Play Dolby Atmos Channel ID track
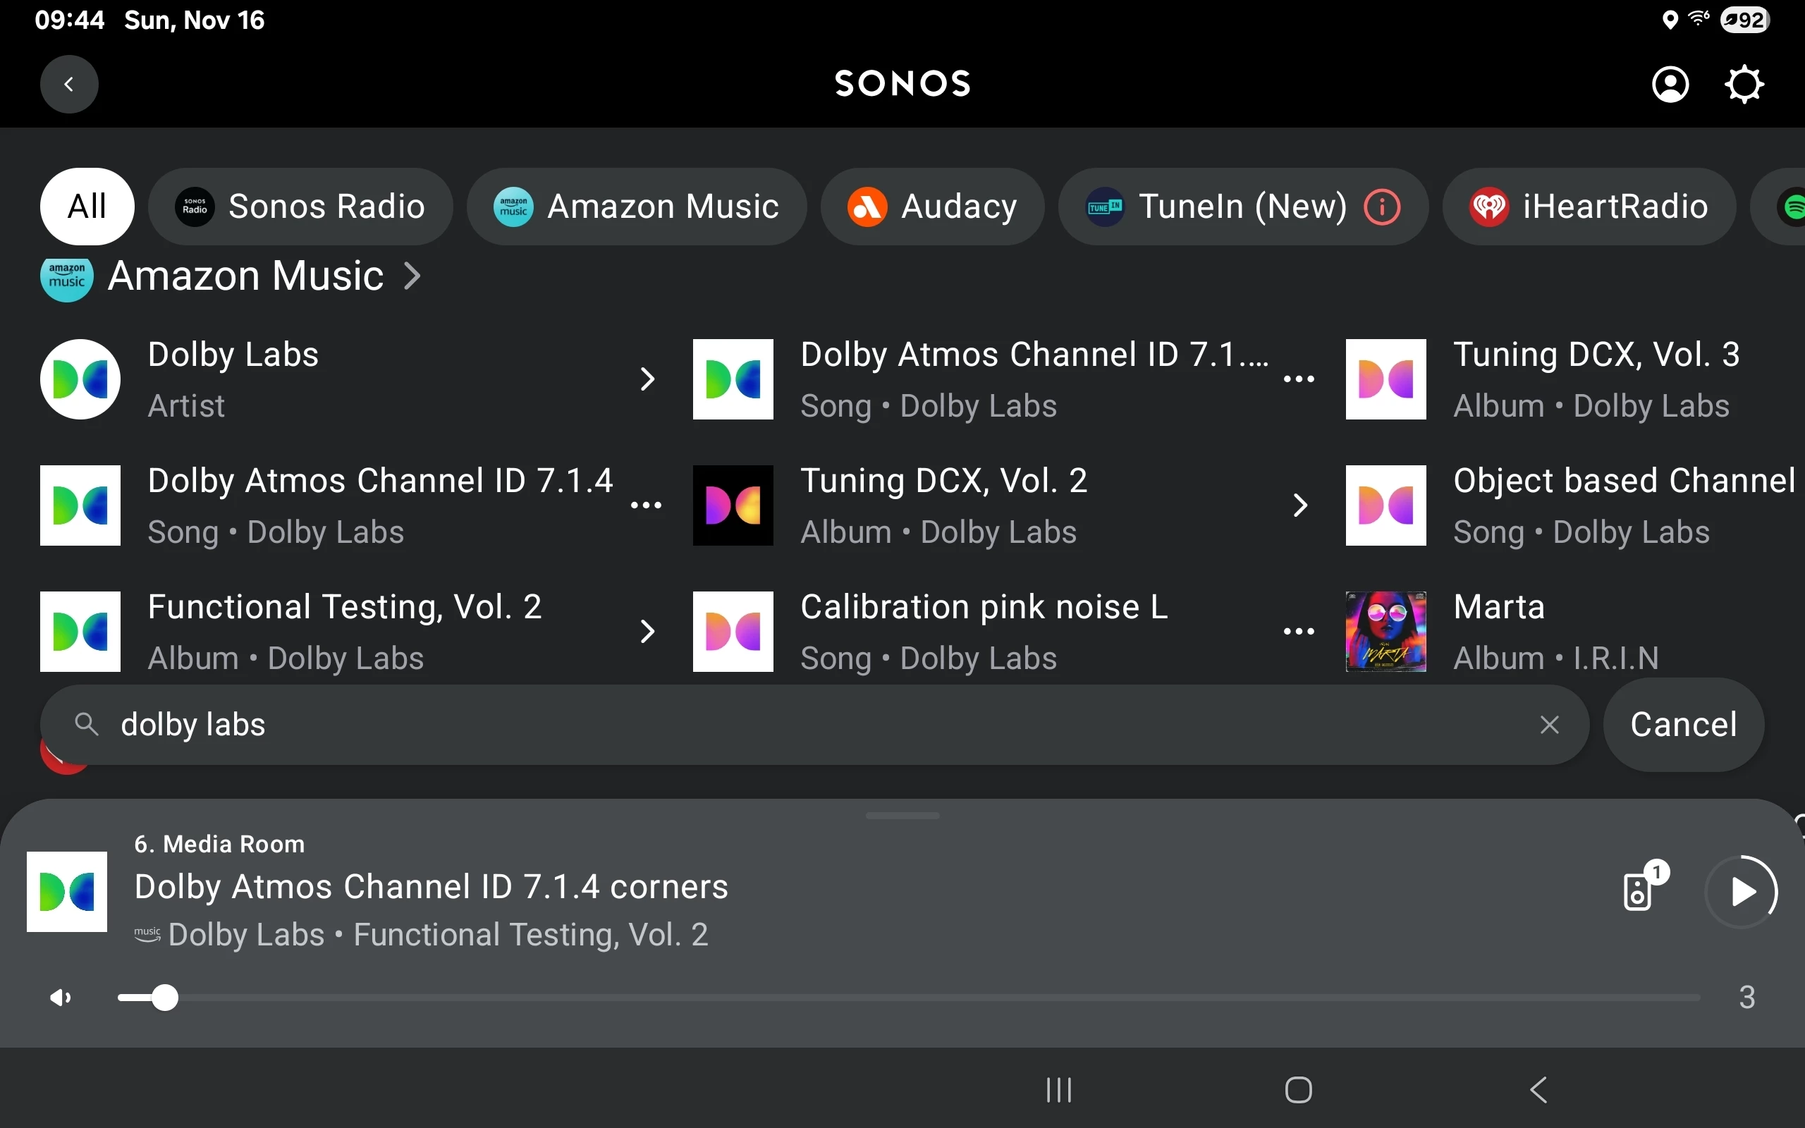1805x1128 pixels. click(x=1742, y=892)
